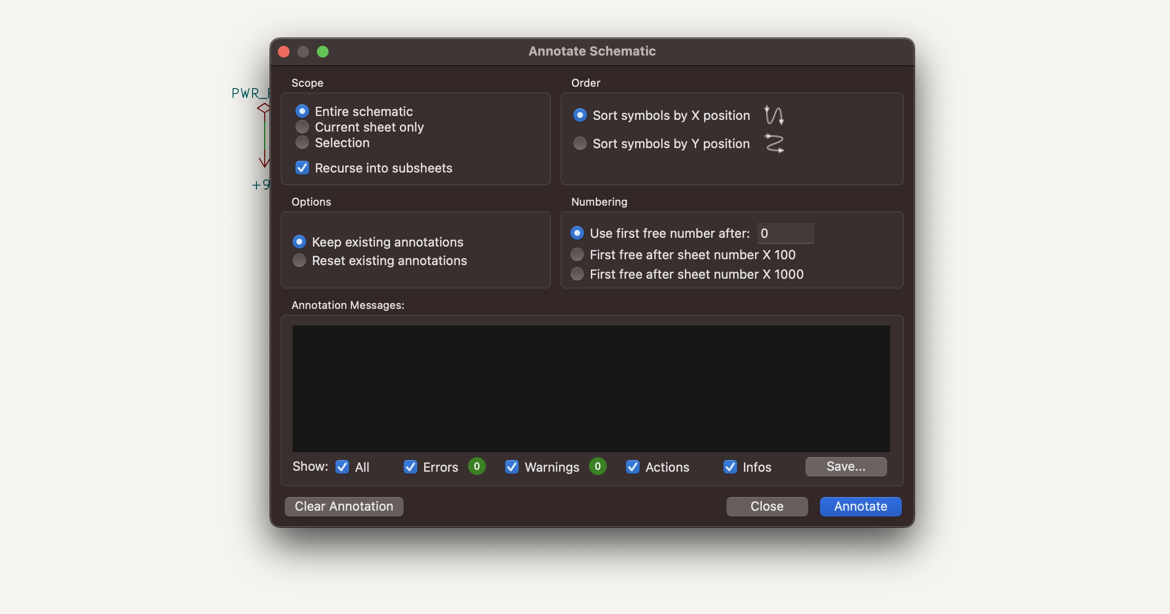The height and width of the screenshot is (614, 1170).
Task: Click the Annotate button
Action: (860, 506)
